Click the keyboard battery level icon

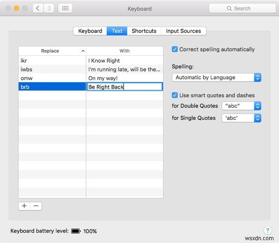(76, 231)
